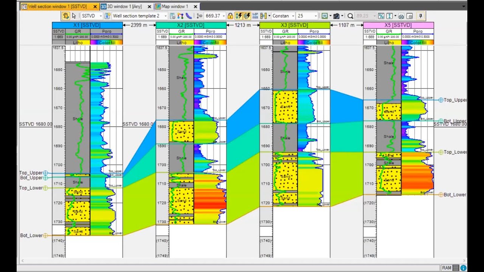Select the X5 [SSTVD] well header
Screen dimensions: 484x272
click(399, 25)
